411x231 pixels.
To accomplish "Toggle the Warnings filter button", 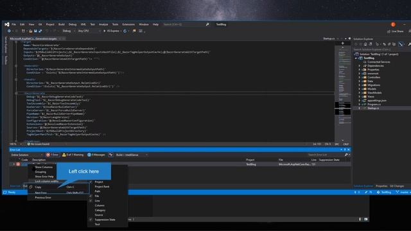I will point(73,155).
